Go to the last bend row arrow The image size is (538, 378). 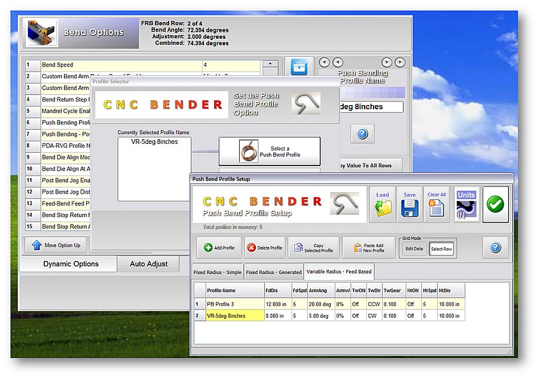tap(400, 62)
